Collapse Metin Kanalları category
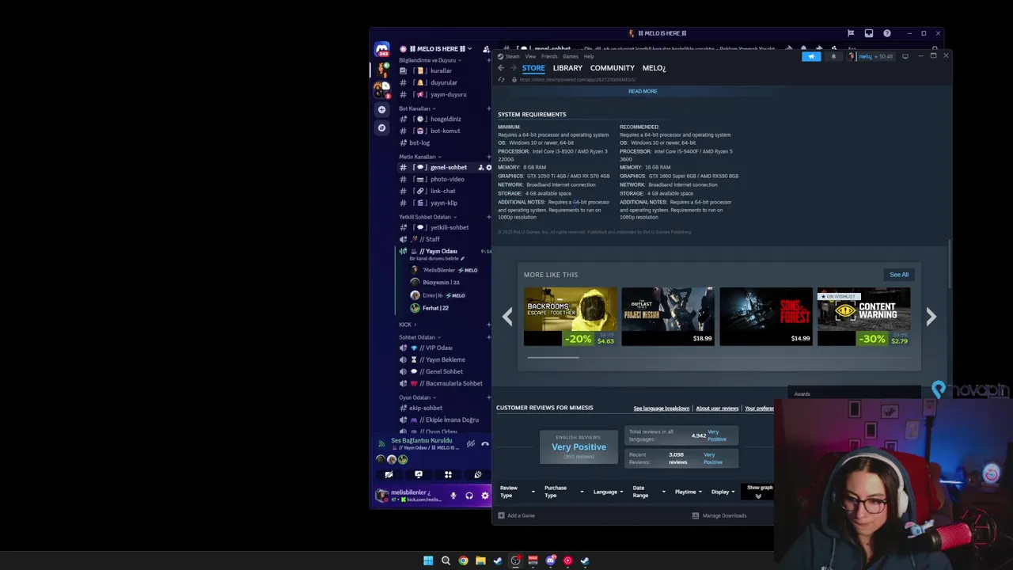 click(420, 157)
